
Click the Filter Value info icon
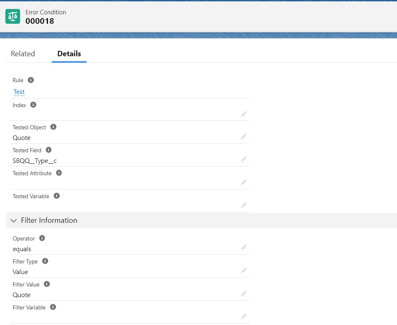point(47,284)
